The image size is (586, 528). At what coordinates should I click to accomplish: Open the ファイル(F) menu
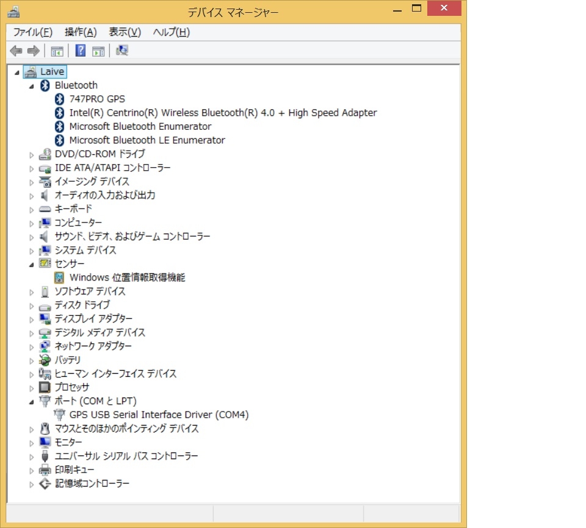(32, 32)
